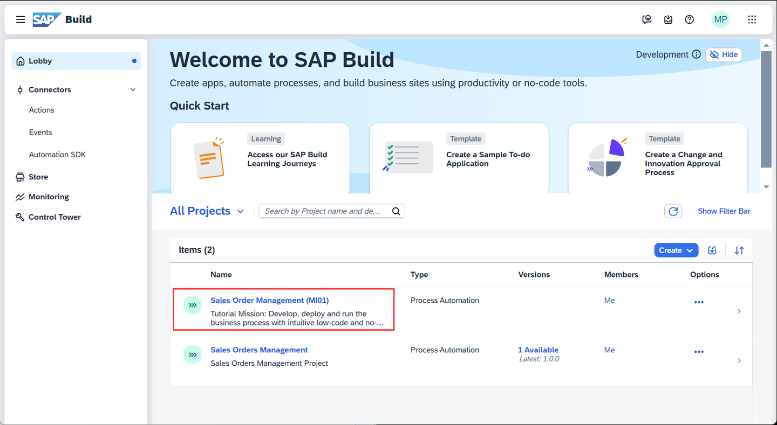This screenshot has width=777, height=425.
Task: Open the Create dropdown button
Action: coord(676,250)
